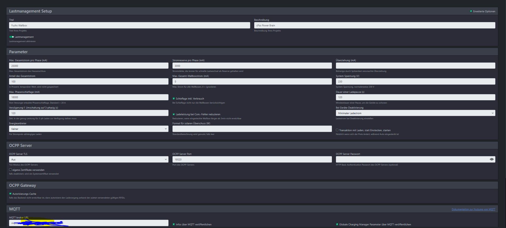Image resolution: width=506 pixels, height=228 pixels.
Task: Click the Parameter section heading
Action: coord(18,52)
